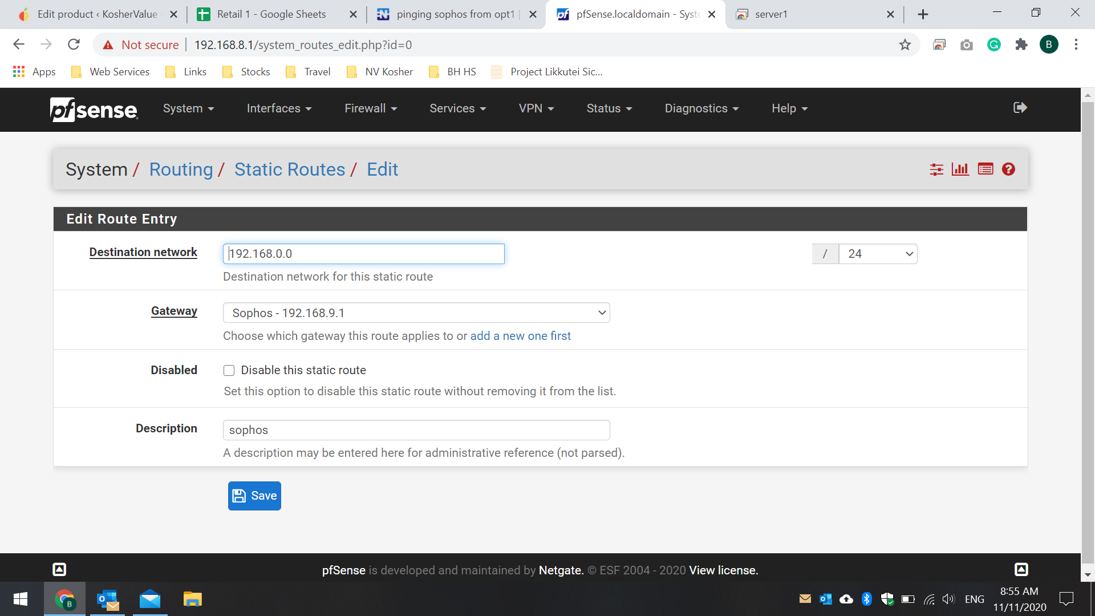
Task: Open the Web Services bookmark folder
Action: point(110,72)
